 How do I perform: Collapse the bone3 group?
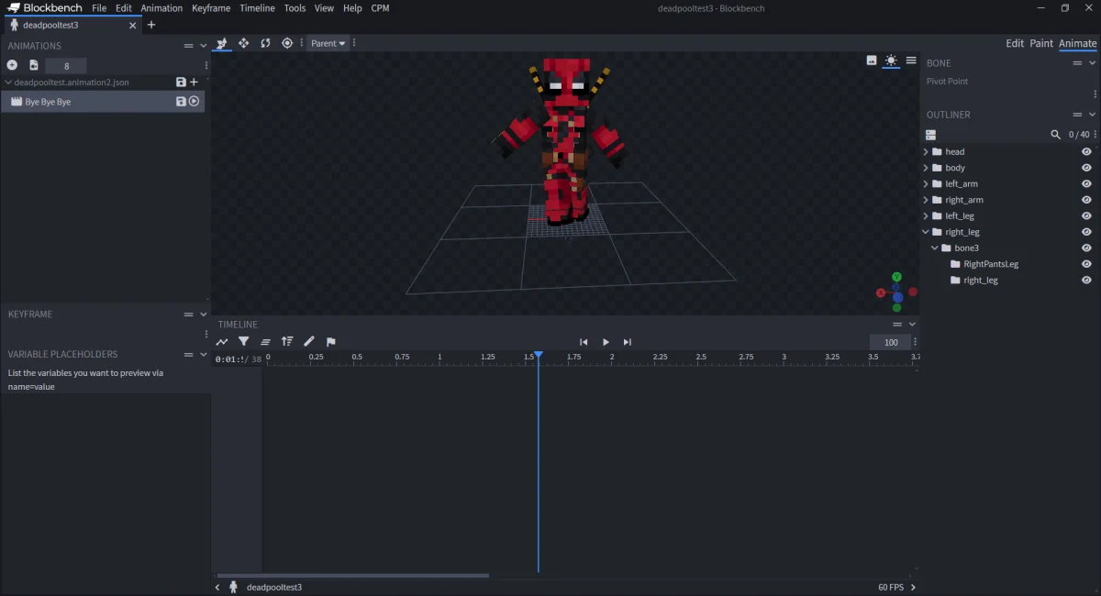pos(935,248)
